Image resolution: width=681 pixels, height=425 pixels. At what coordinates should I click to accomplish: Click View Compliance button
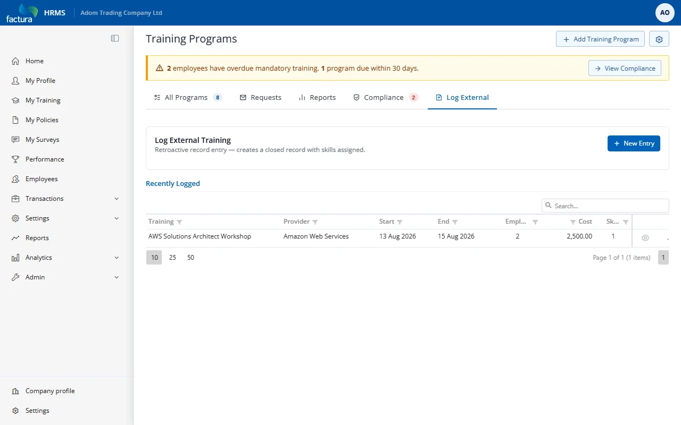pyautogui.click(x=625, y=69)
